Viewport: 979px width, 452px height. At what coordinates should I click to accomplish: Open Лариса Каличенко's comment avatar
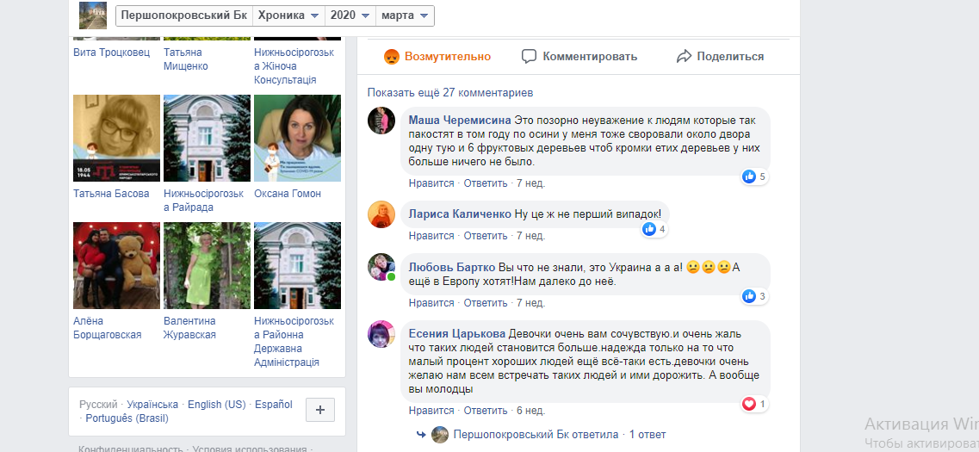click(x=381, y=214)
